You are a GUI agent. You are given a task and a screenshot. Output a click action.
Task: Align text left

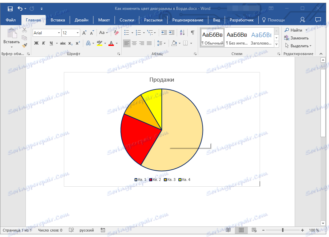point(126,43)
